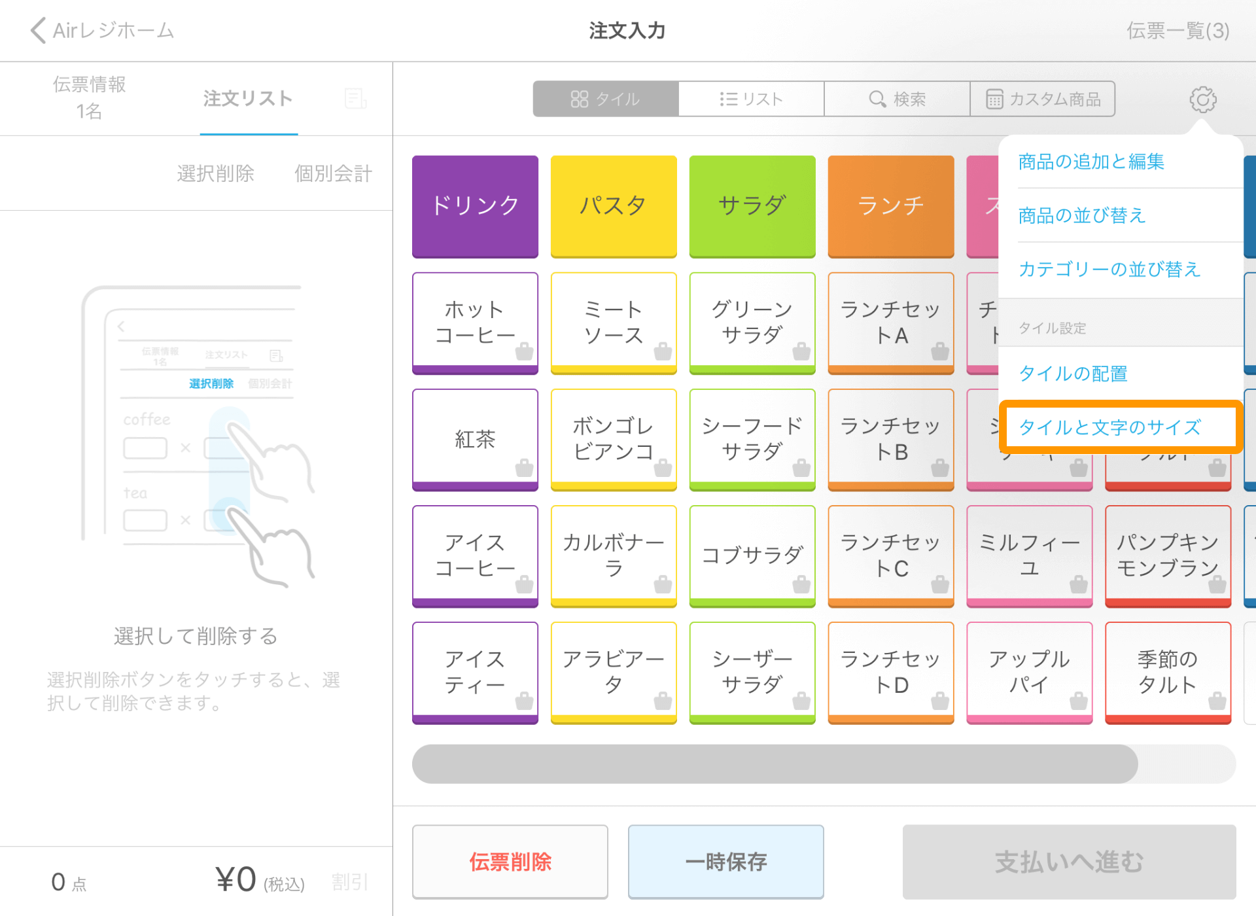1256x916 pixels.
Task: Add コブサラダ to the order
Action: pyautogui.click(x=752, y=556)
